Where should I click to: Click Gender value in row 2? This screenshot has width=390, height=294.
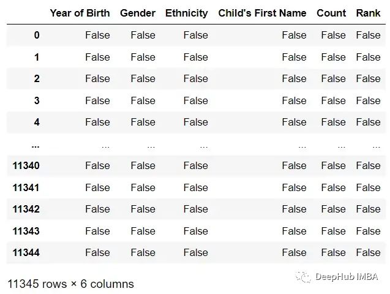coord(143,78)
